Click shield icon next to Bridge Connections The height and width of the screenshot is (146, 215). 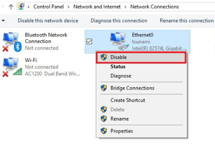click(x=104, y=88)
